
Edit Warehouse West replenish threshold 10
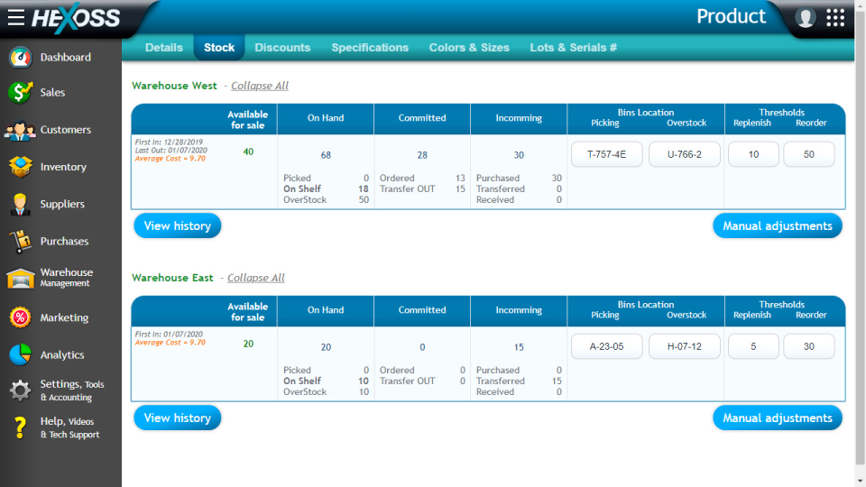click(x=753, y=154)
